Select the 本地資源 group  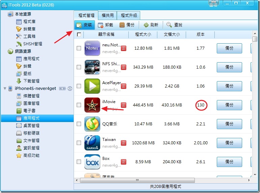[x=20, y=14]
